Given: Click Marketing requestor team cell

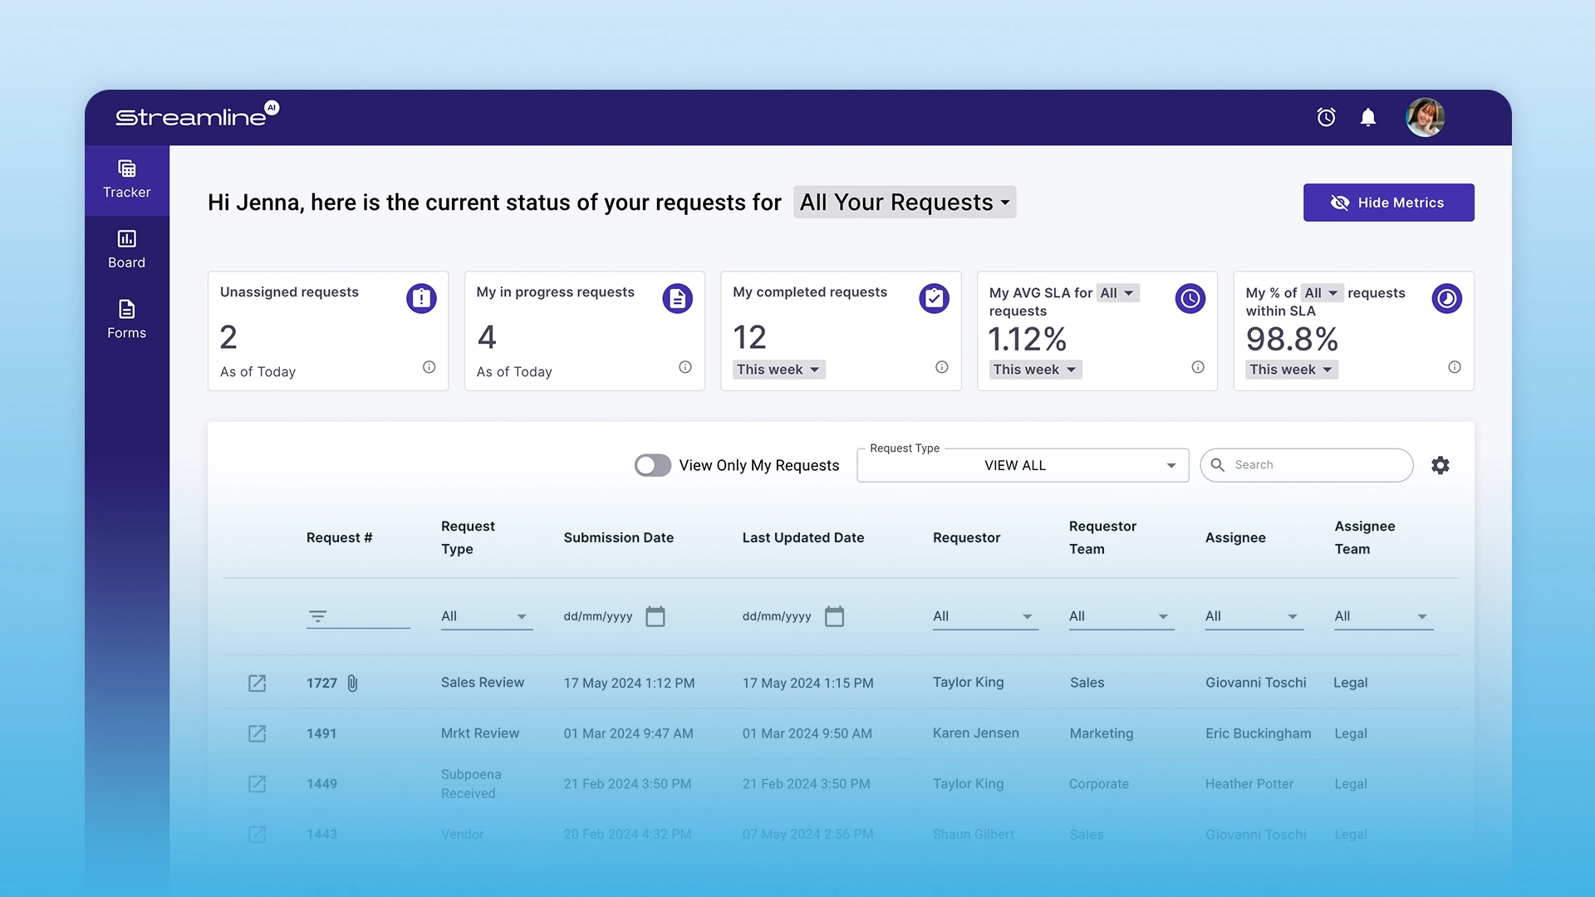Looking at the screenshot, I should coord(1101,733).
